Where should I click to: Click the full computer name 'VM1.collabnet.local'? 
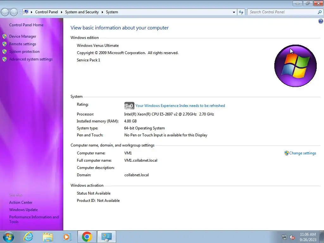point(141,160)
